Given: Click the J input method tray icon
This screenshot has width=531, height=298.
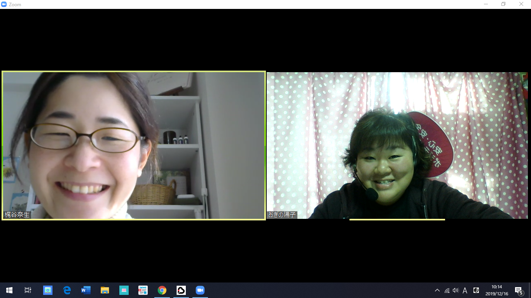Looking at the screenshot, I should pos(476,290).
